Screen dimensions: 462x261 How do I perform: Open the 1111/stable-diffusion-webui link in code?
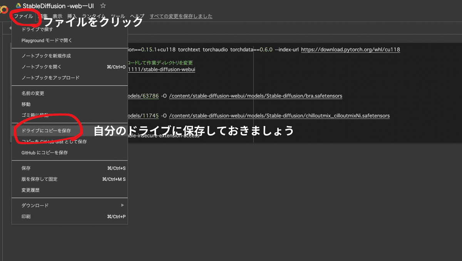(x=161, y=70)
